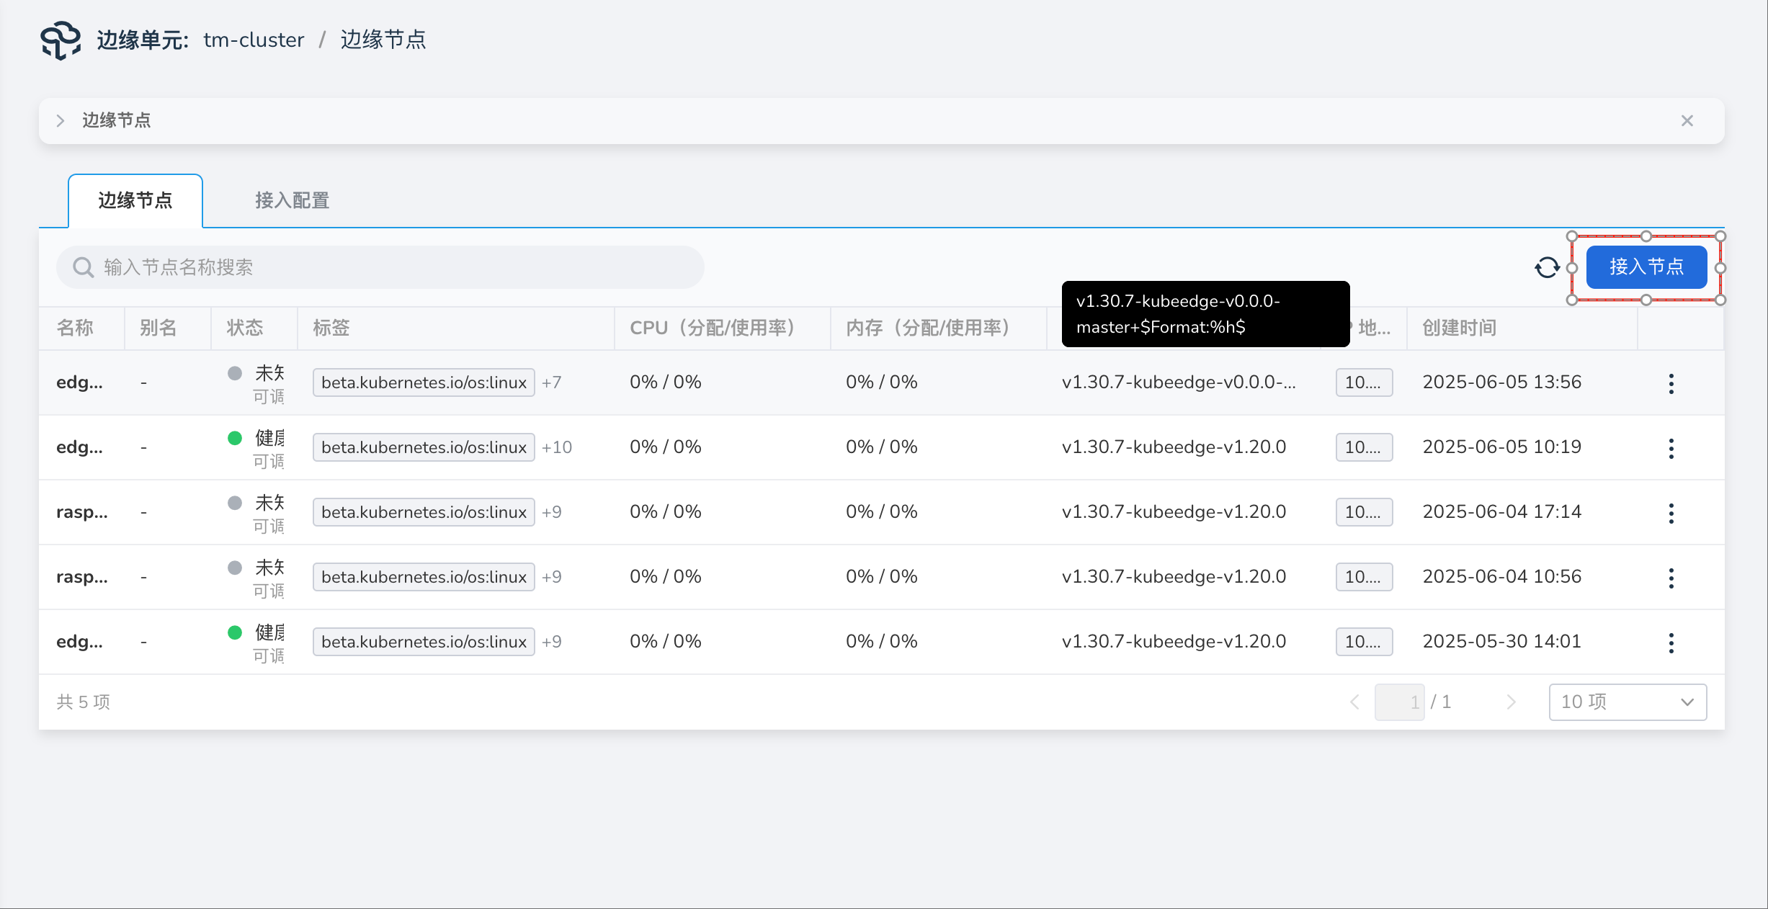Open the 10 项 page size dropdown

click(x=1627, y=702)
